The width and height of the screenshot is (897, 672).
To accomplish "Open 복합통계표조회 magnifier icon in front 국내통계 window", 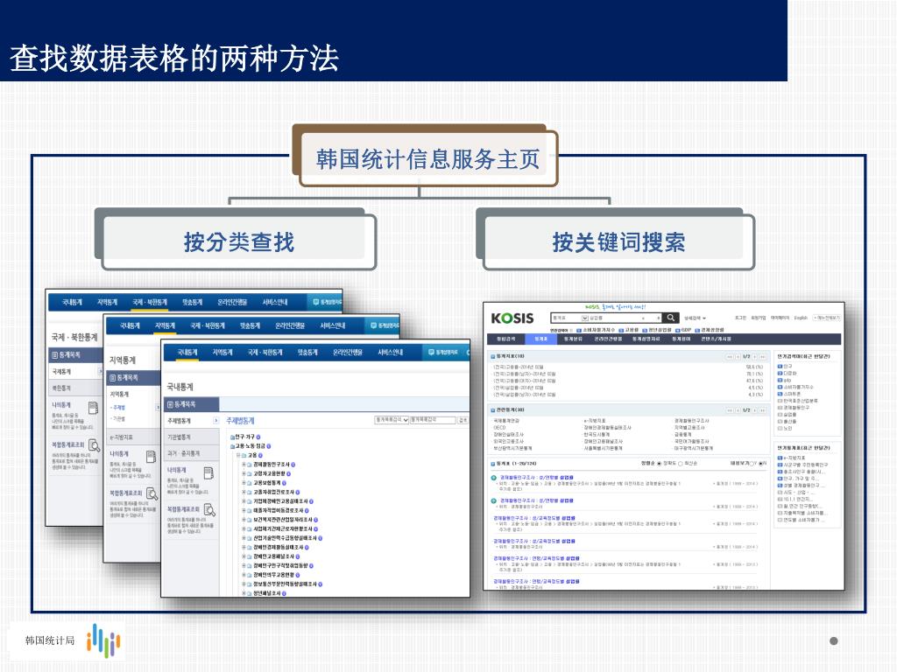I will 210,510.
